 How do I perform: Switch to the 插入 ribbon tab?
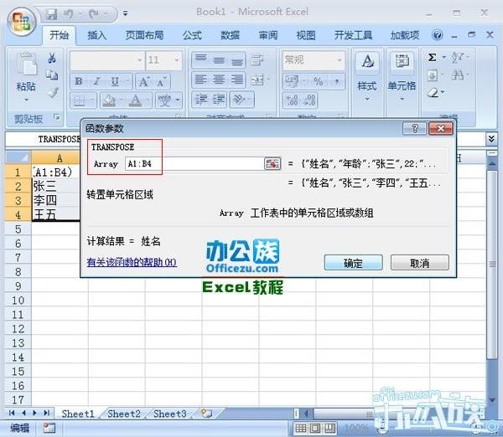[96, 35]
